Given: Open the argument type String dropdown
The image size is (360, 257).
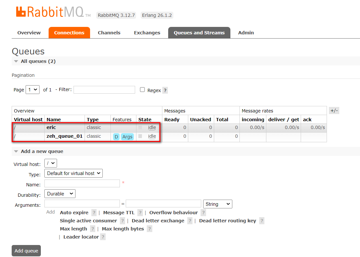Looking at the screenshot, I should click(217, 204).
